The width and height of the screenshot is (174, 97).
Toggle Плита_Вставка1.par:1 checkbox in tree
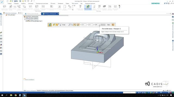[x=26, y=21]
